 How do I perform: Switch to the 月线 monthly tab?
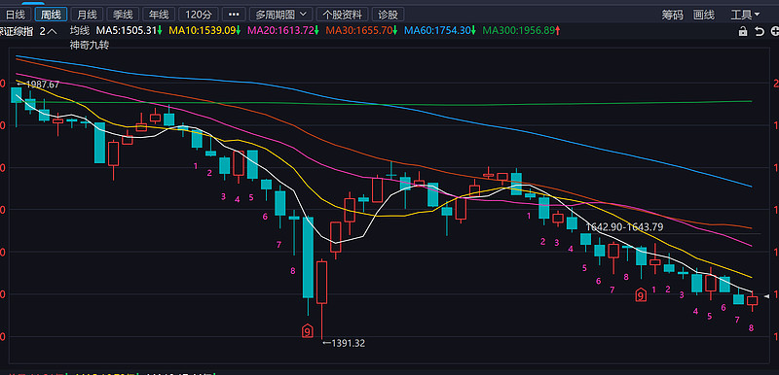(87, 15)
